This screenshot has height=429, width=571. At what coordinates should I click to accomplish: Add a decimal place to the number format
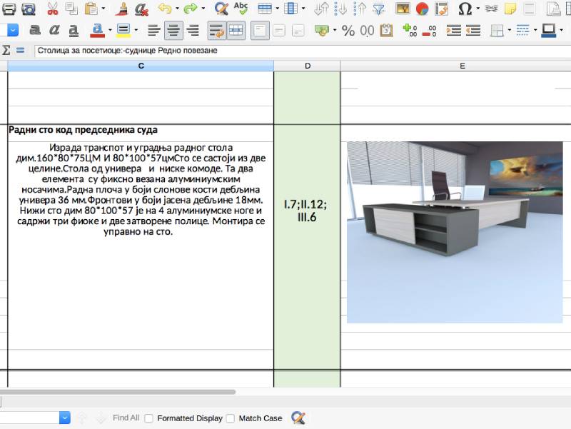pos(408,31)
